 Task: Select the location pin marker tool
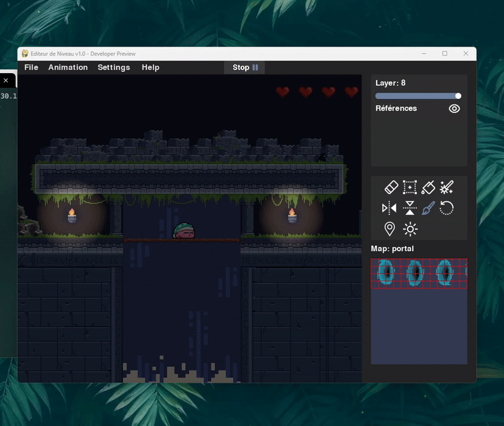[389, 229]
